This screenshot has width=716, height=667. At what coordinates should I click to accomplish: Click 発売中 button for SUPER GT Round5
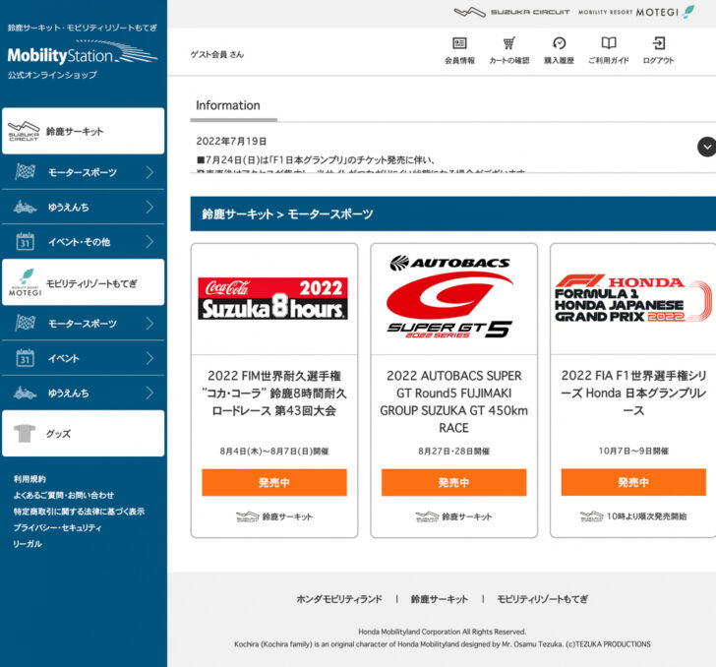pyautogui.click(x=454, y=482)
